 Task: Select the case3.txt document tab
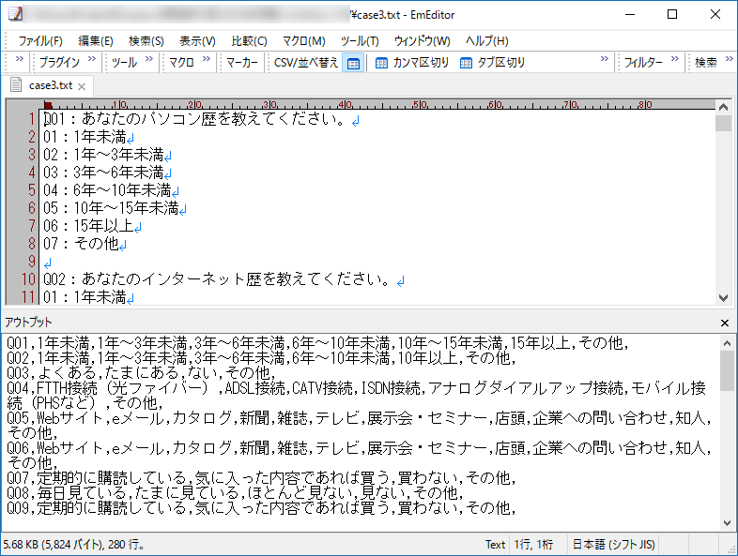(x=51, y=85)
